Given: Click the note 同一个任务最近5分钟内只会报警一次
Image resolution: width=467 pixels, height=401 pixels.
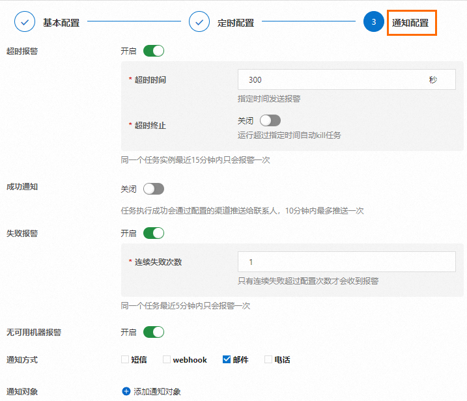Looking at the screenshot, I should tap(185, 306).
